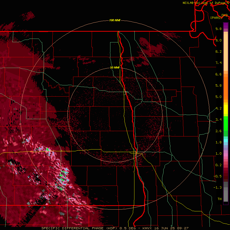
Task: Click the 9.8 scale value
Action: point(218,29)
